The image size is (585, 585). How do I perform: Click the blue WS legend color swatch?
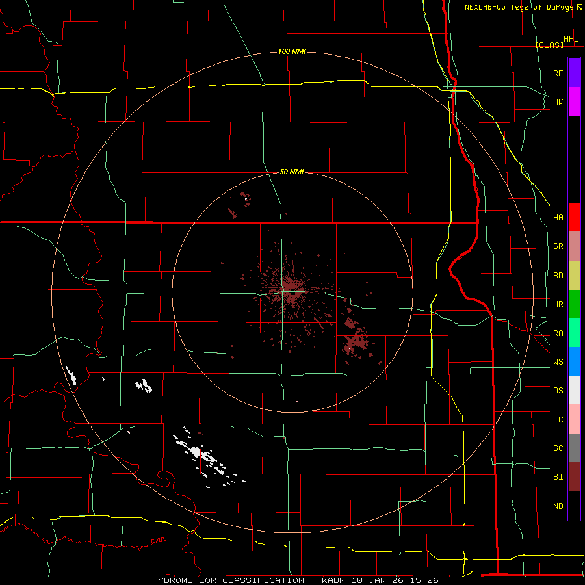tap(574, 361)
